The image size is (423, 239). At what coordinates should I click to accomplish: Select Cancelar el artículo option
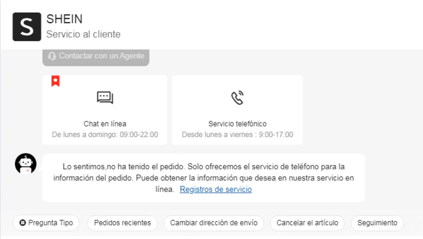pos(307,223)
